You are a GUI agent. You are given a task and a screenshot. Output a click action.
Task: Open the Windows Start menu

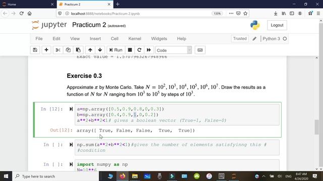tap(6, 176)
